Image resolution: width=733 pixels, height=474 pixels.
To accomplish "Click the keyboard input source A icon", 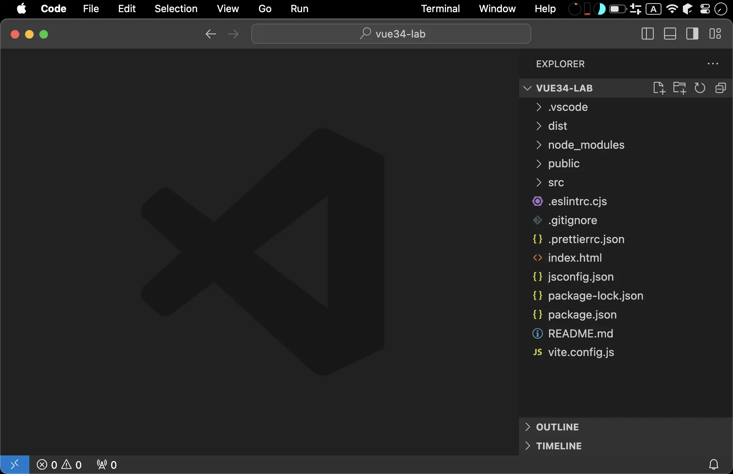I will 654,9.
